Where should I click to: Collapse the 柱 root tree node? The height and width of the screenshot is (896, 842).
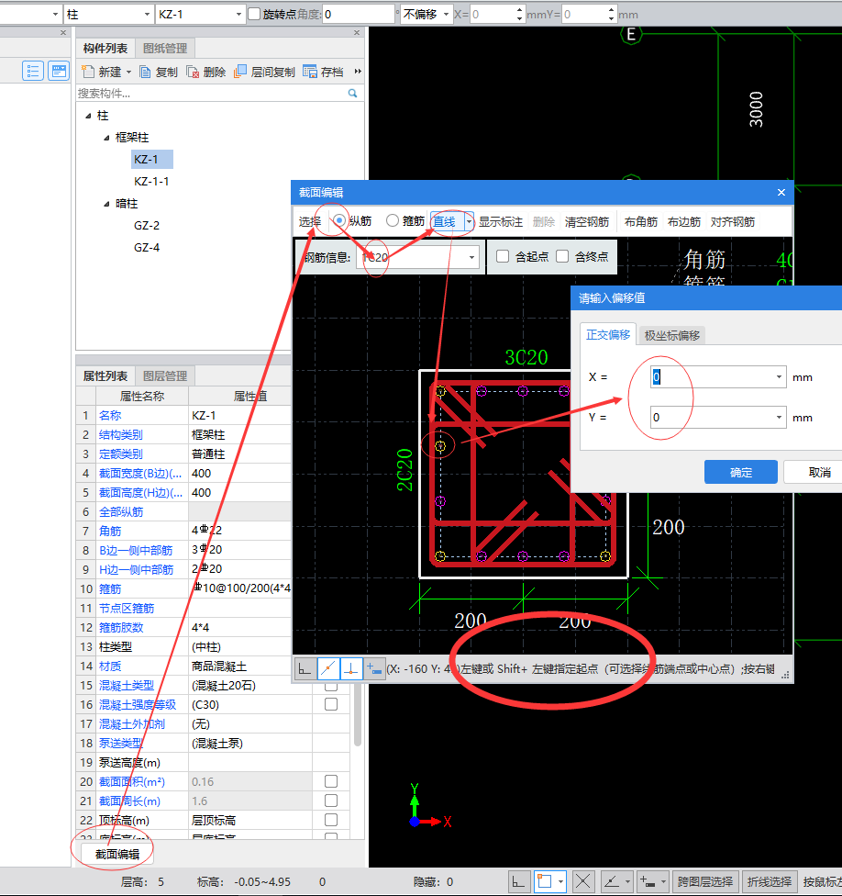pyautogui.click(x=88, y=116)
